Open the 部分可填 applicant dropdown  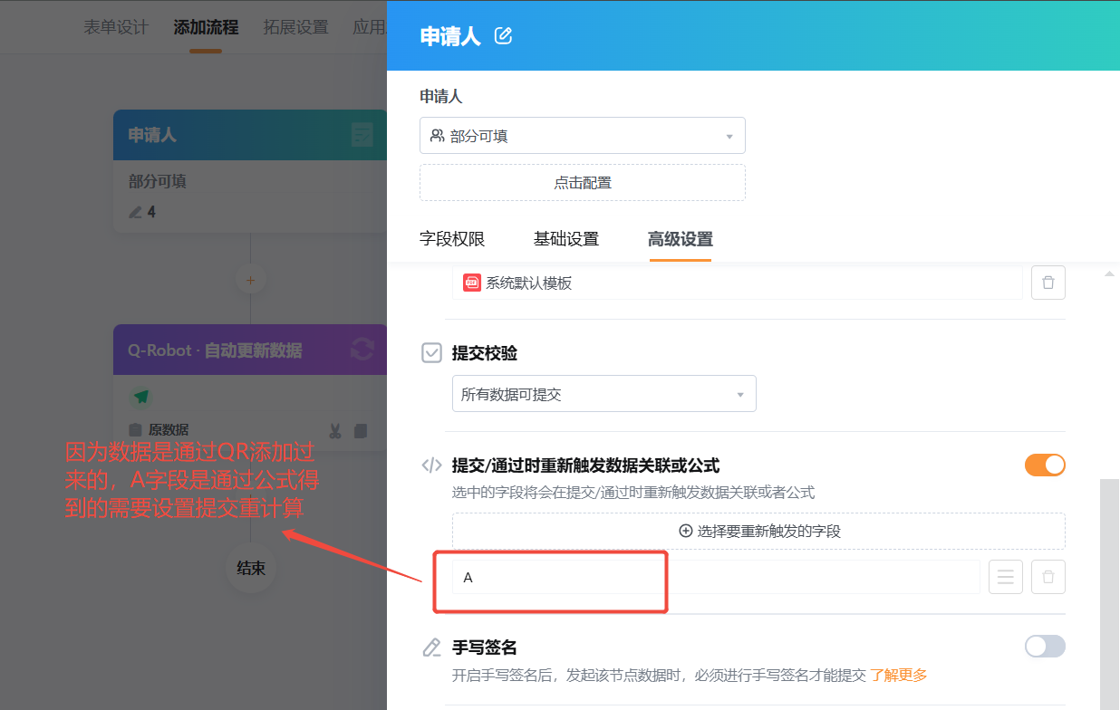coord(583,135)
